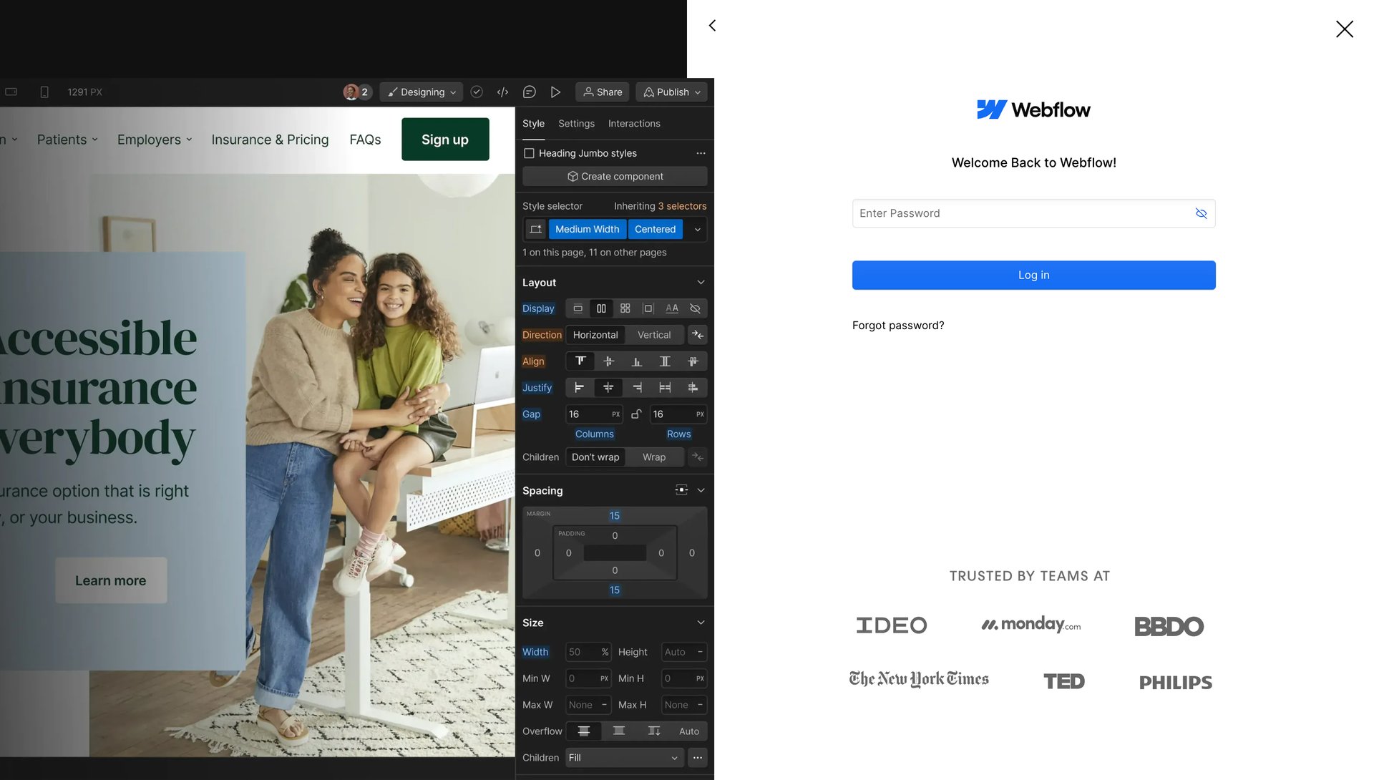Image resolution: width=1374 pixels, height=780 pixels.
Task: Open the comments panel
Action: pos(530,92)
